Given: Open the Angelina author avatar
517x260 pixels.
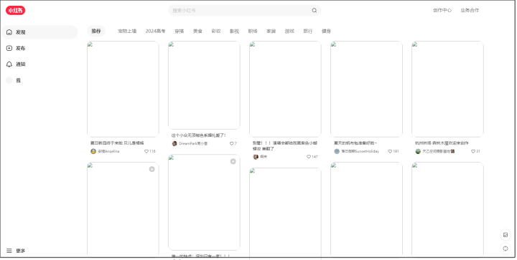Looking at the screenshot, I should tap(93, 151).
